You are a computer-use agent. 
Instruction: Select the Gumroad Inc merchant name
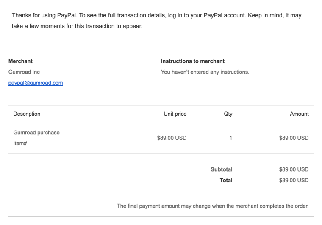(x=24, y=72)
